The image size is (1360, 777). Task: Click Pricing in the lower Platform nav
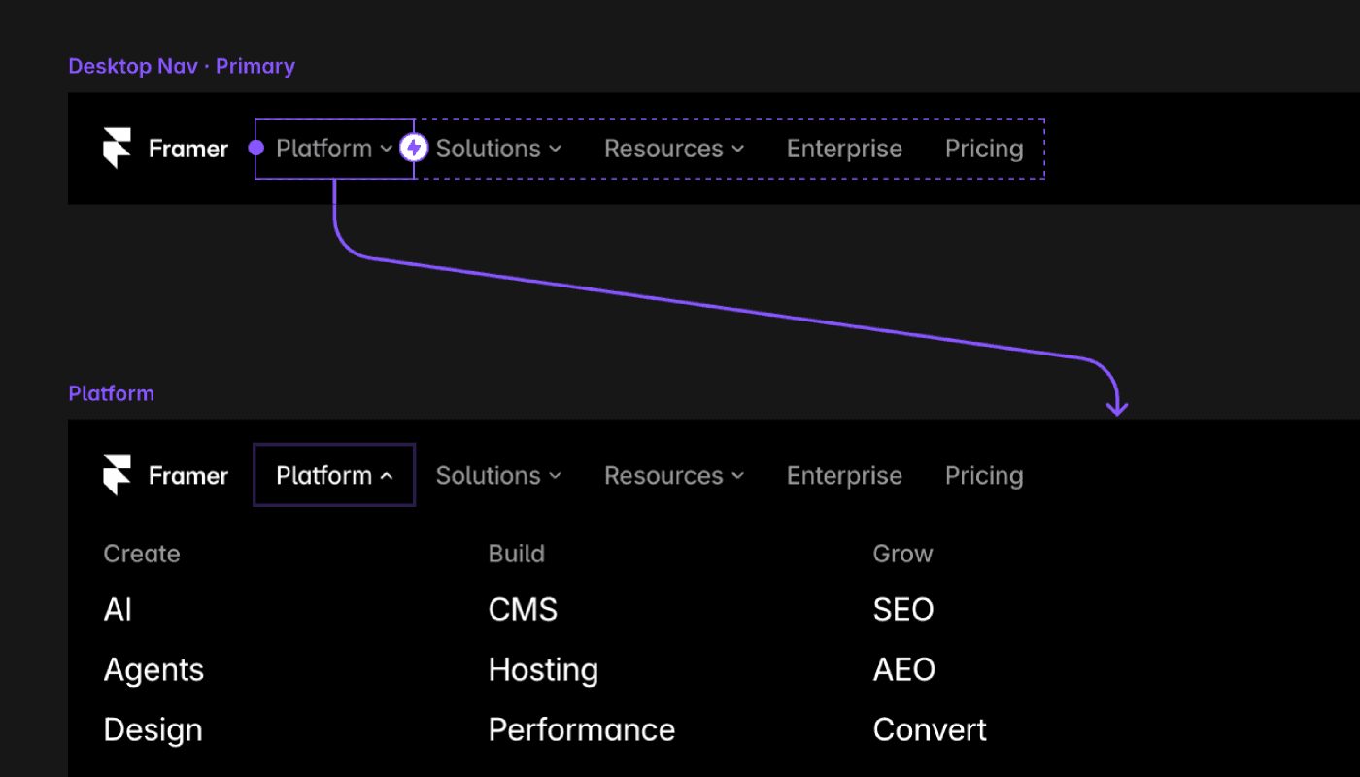[x=984, y=476]
